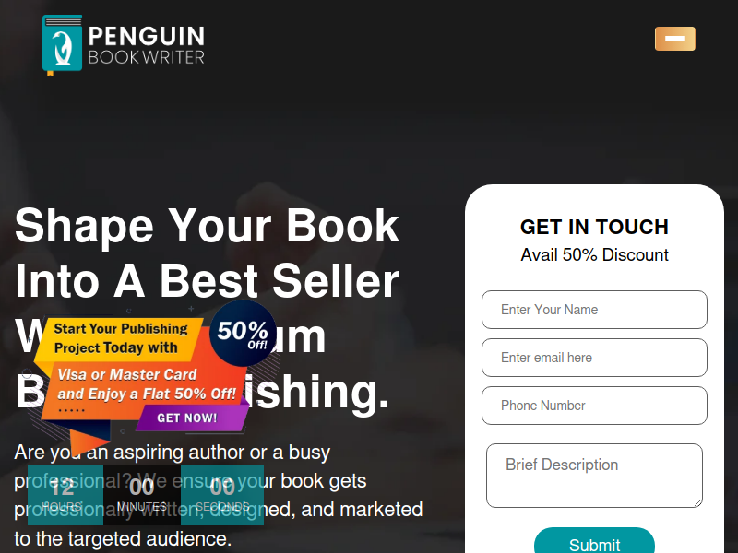Focus the Enter email here field
738x553 pixels.
coord(594,358)
